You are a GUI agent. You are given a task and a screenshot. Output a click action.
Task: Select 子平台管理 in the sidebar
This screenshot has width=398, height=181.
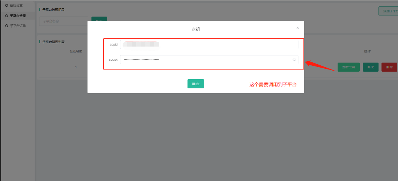point(18,16)
